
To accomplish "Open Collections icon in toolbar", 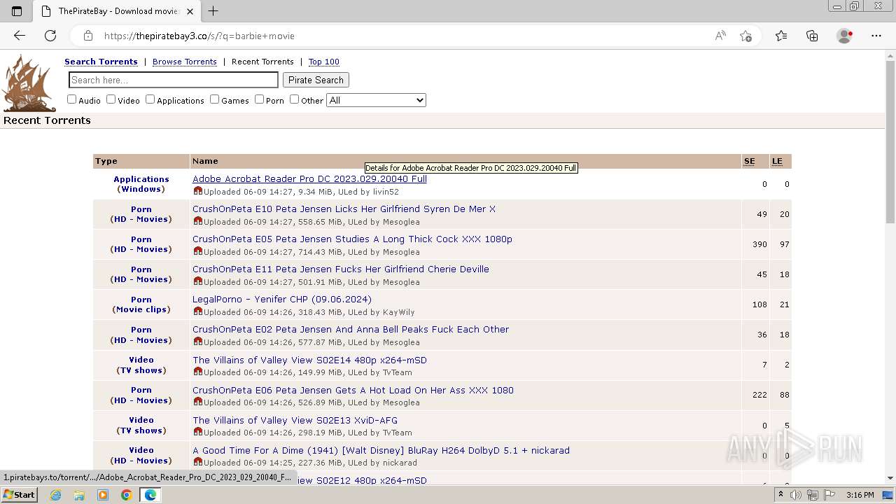I will point(812,36).
